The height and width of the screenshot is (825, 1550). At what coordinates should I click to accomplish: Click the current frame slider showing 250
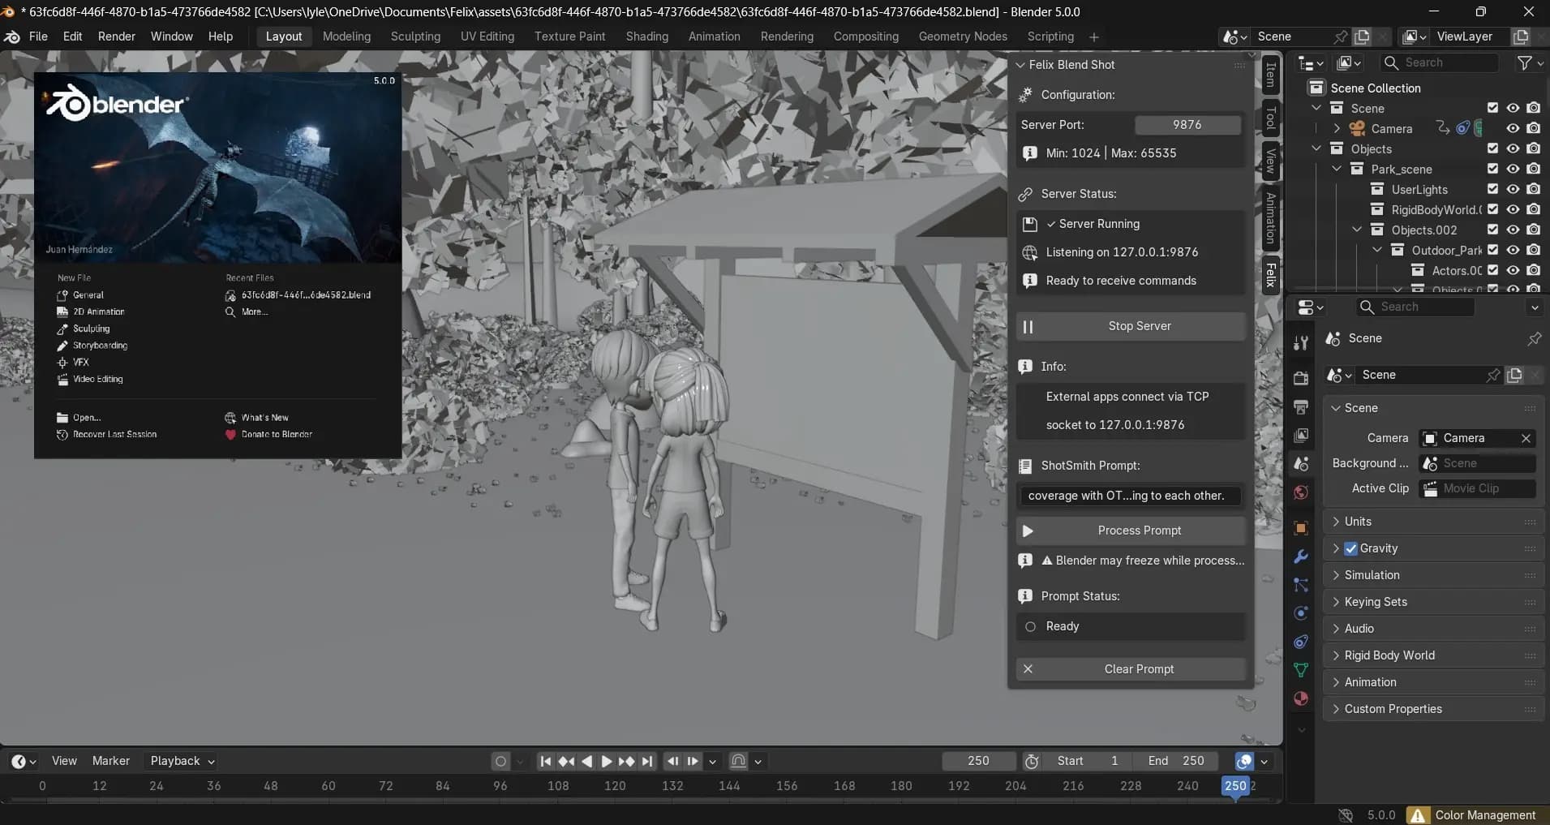978,761
